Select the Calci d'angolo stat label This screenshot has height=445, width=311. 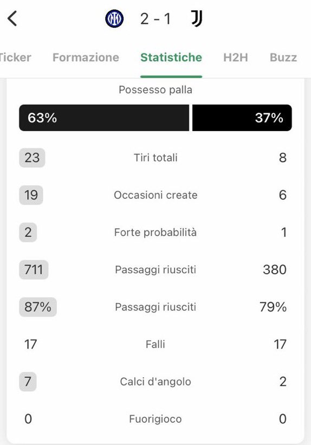(155, 382)
